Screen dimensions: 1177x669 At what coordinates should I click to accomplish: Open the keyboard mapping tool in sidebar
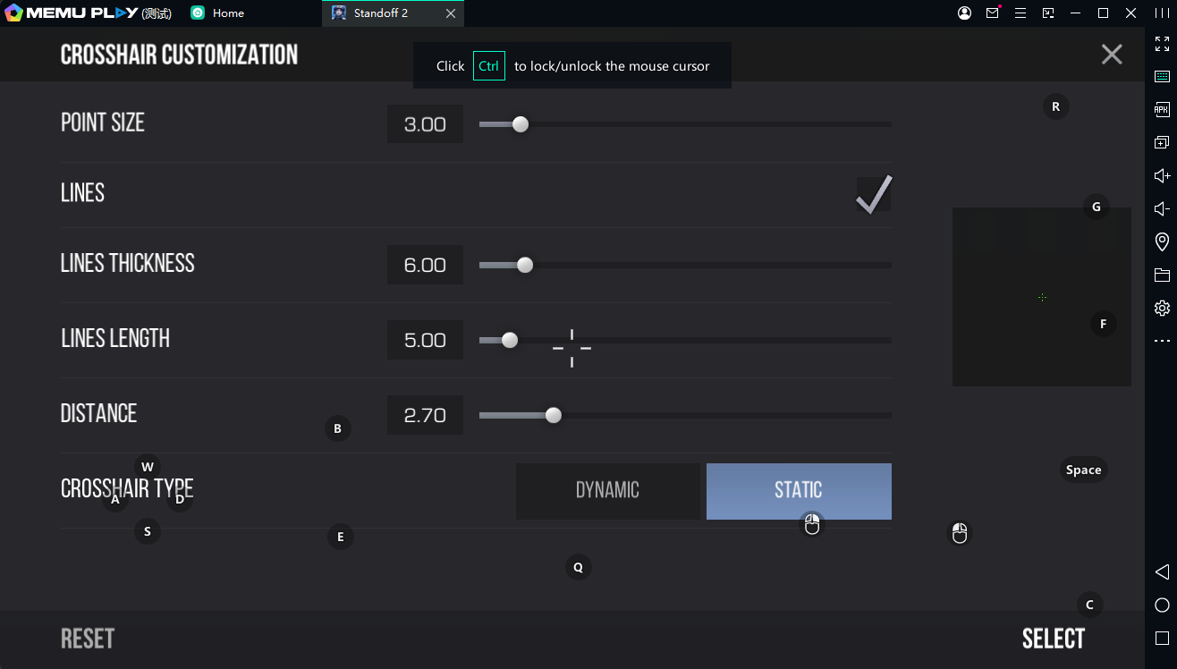[1162, 76]
